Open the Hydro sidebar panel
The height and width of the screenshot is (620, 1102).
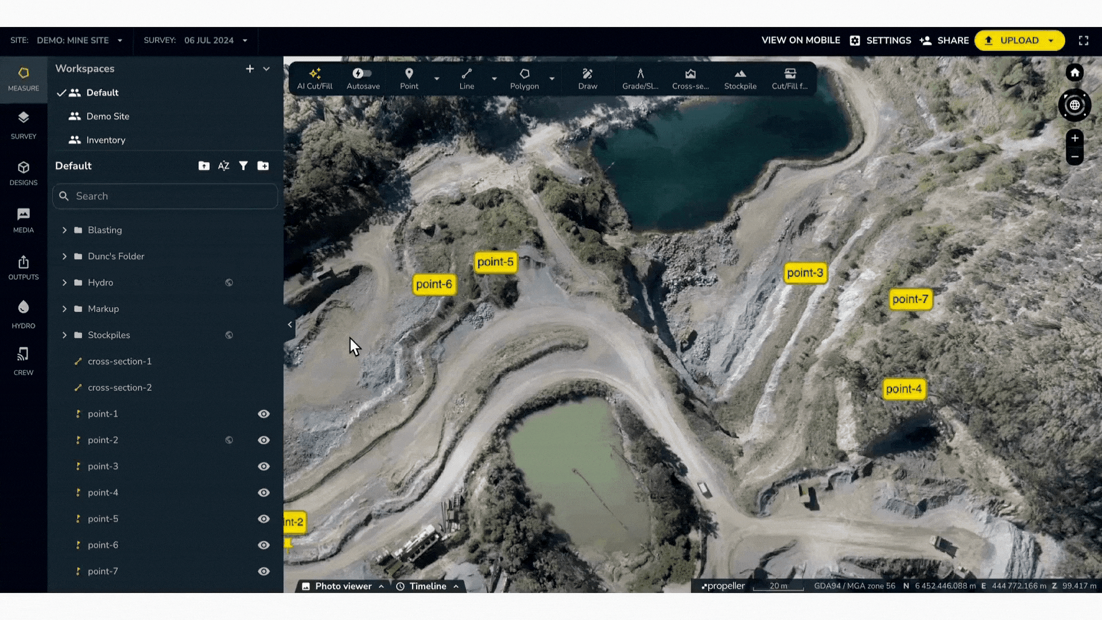point(24,314)
